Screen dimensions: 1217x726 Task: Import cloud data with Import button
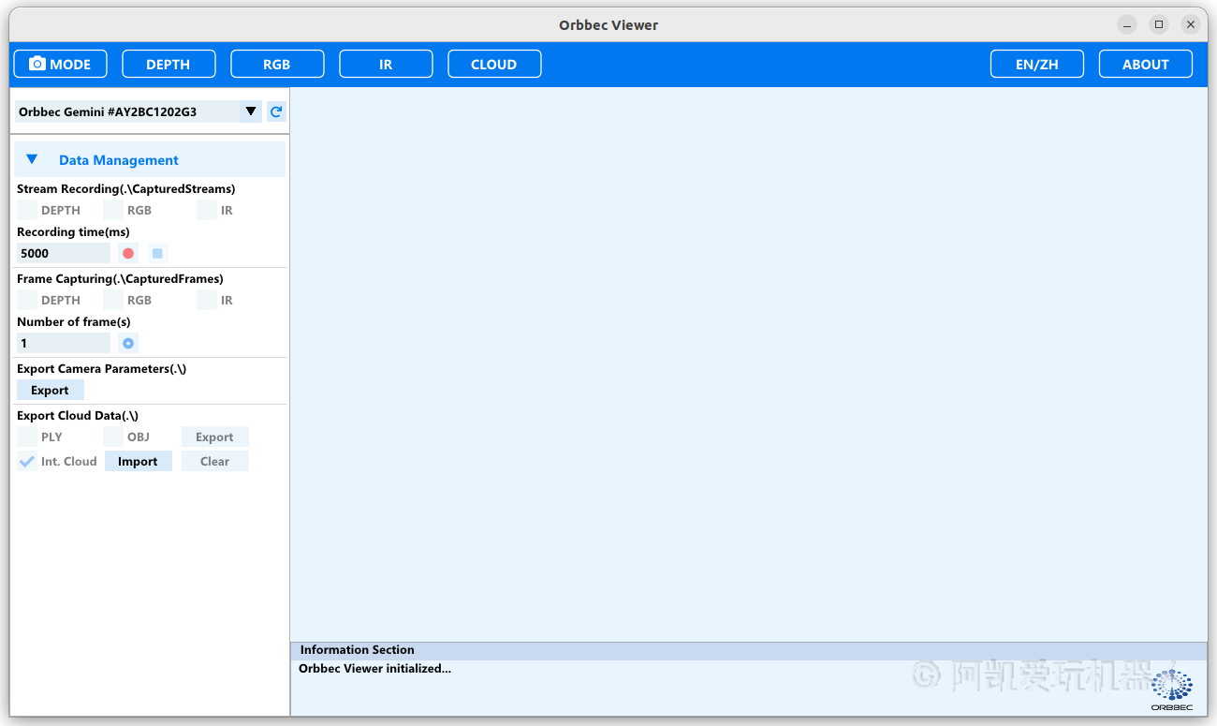click(139, 461)
